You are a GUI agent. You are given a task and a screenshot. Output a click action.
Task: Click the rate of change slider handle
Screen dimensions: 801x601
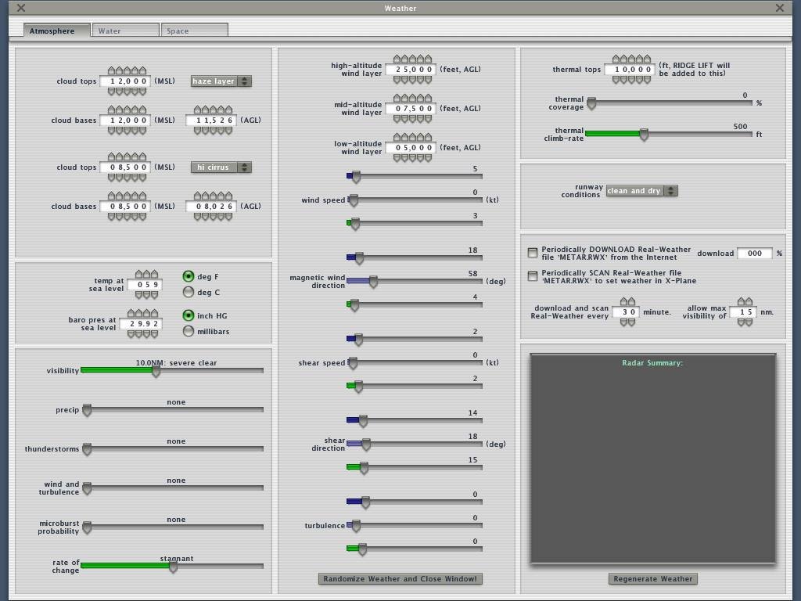click(173, 567)
